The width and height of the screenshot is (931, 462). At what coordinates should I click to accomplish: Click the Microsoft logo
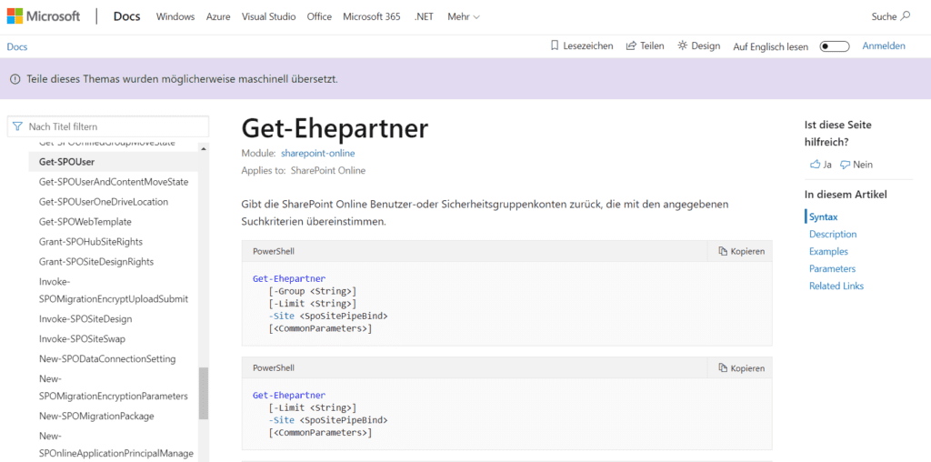pyautogui.click(x=44, y=16)
